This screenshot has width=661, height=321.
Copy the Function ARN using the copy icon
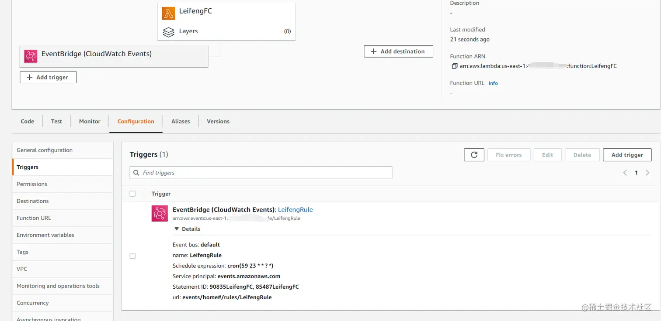tap(454, 66)
